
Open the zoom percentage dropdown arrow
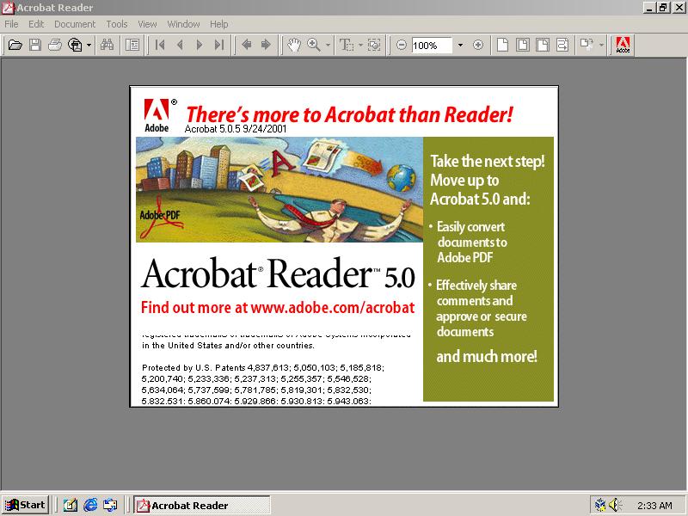[460, 45]
